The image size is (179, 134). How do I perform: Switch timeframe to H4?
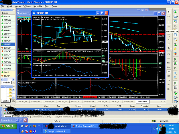click(x=169, y=76)
